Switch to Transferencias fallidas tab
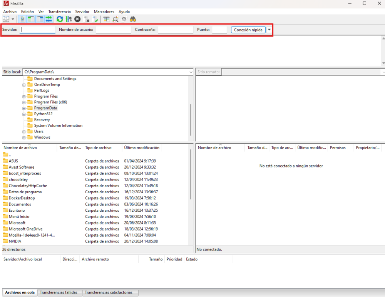Screen dimensions: 385x297 tap(59, 293)
